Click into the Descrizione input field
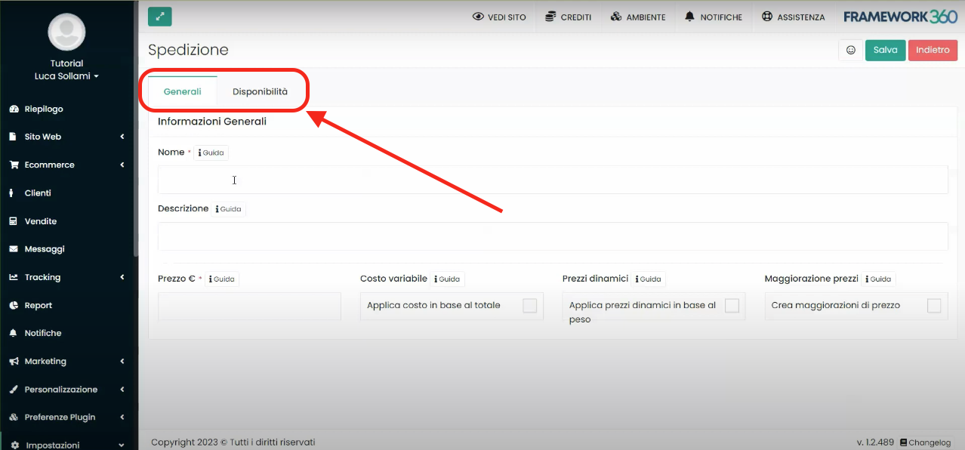Viewport: 965px width, 450px height. pos(553,236)
